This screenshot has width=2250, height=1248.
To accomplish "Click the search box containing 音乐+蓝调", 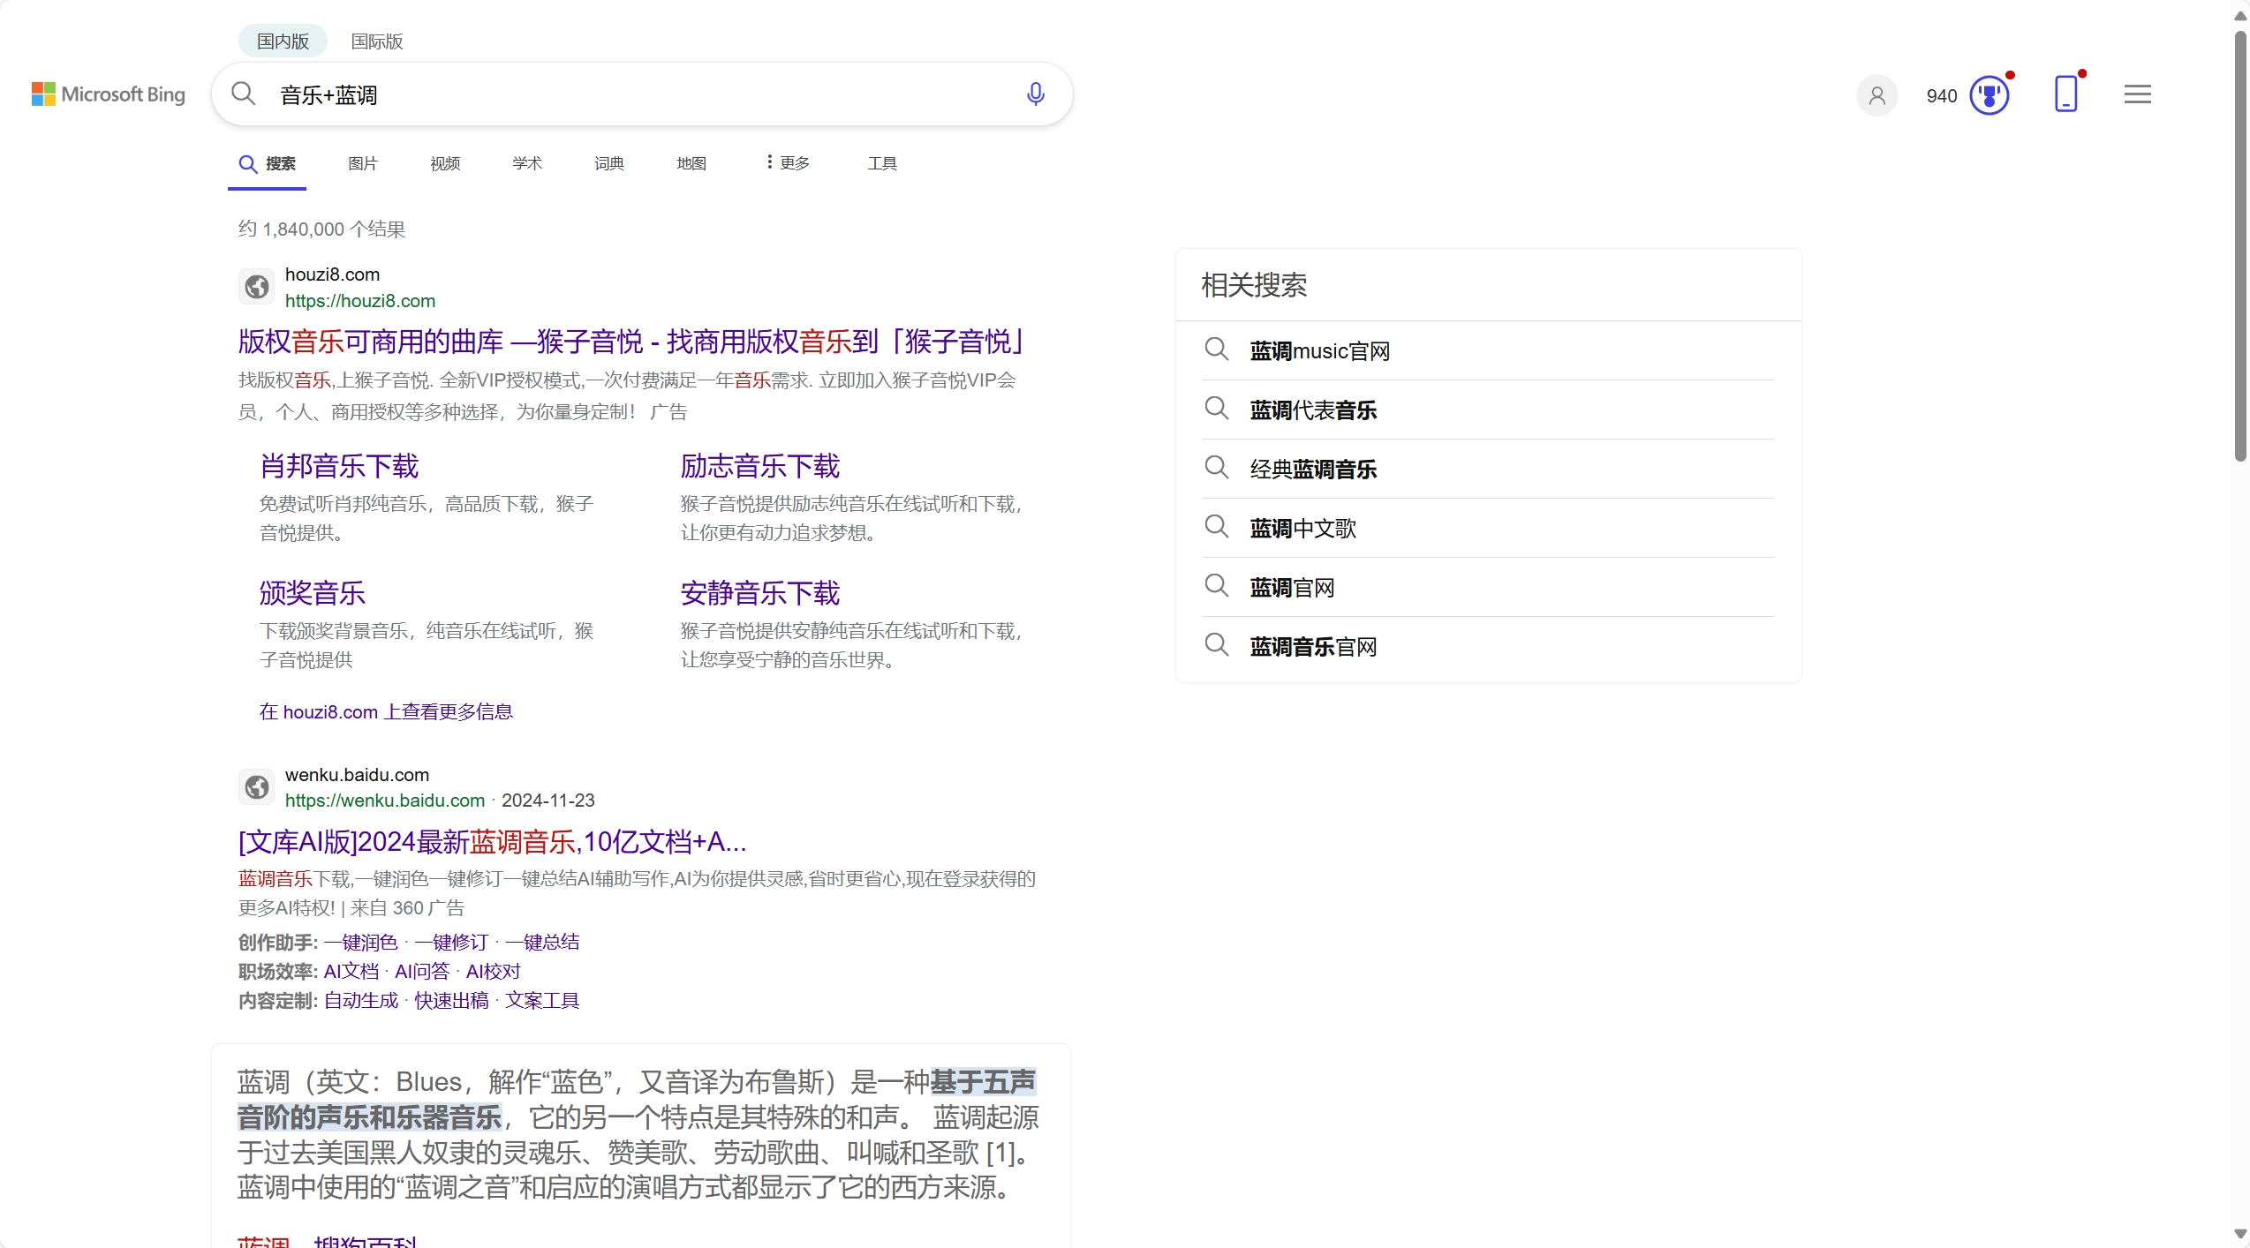I will pyautogui.click(x=642, y=94).
